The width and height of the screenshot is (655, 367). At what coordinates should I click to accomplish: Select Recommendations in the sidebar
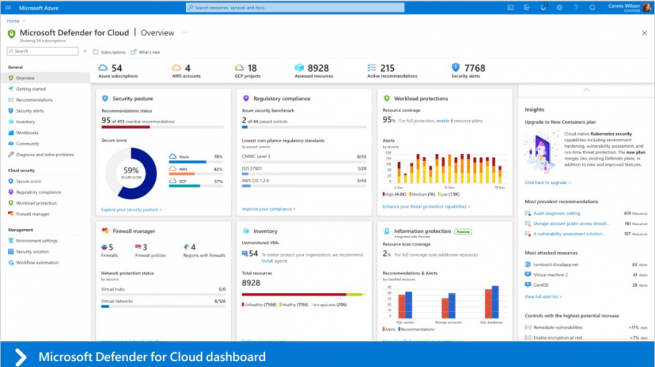[x=34, y=100]
